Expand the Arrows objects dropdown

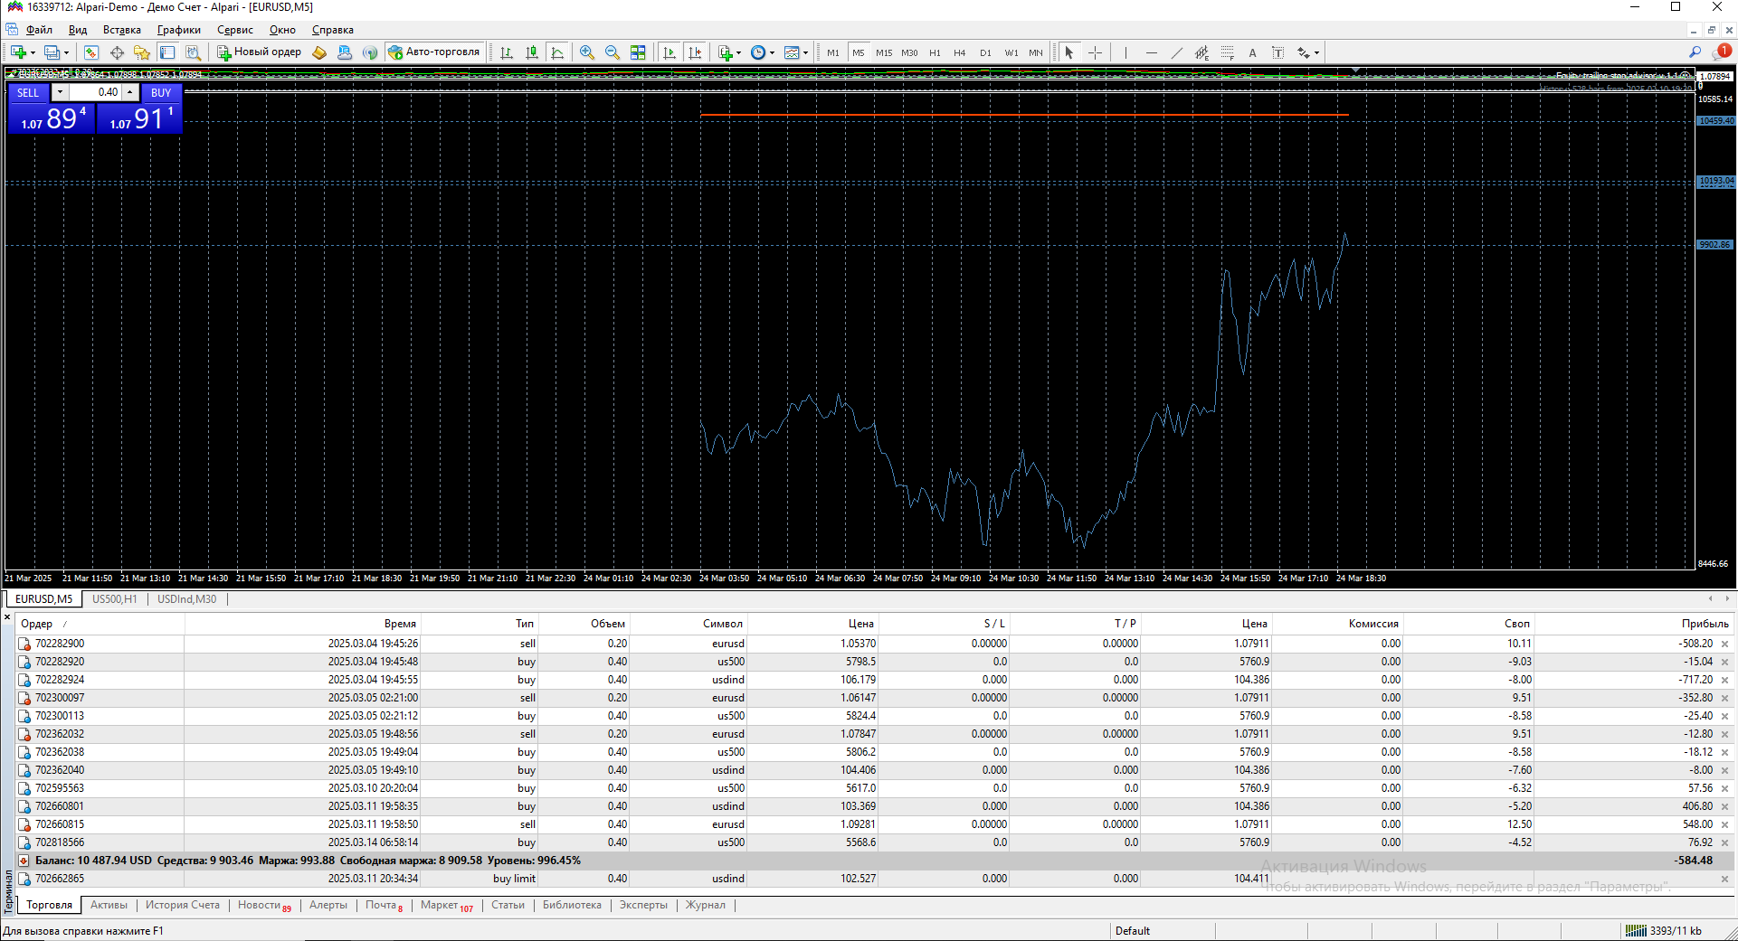click(x=1316, y=52)
